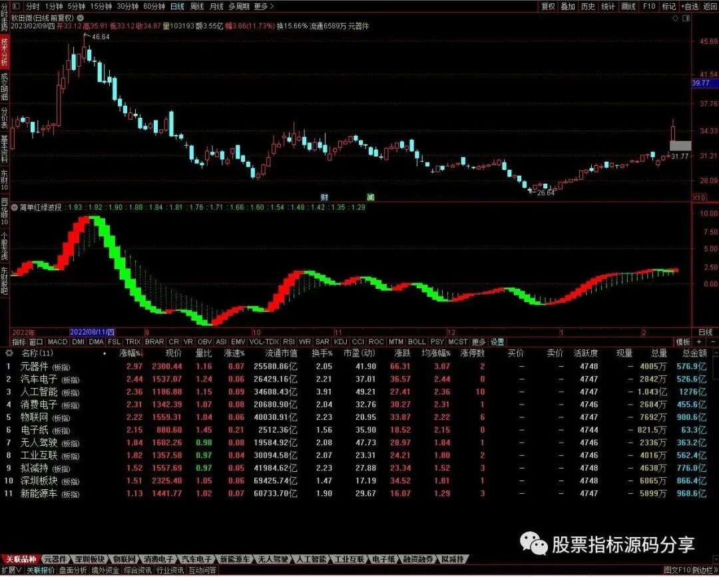Select the RSI indicator
719x577 pixels.
click(x=289, y=342)
